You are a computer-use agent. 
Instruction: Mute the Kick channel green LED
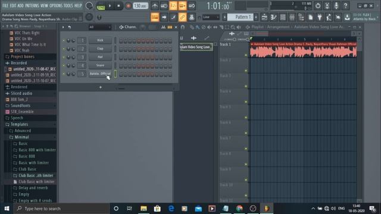pos(64,40)
